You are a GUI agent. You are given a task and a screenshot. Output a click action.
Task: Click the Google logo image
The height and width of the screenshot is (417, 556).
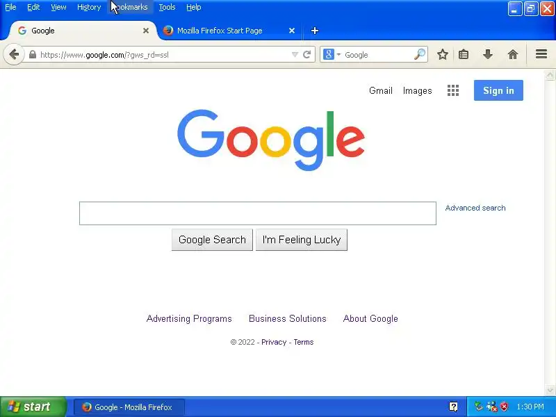pyautogui.click(x=271, y=140)
